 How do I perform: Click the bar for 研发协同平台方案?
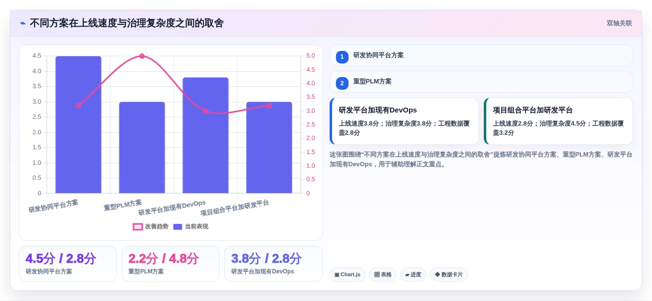[x=79, y=125]
